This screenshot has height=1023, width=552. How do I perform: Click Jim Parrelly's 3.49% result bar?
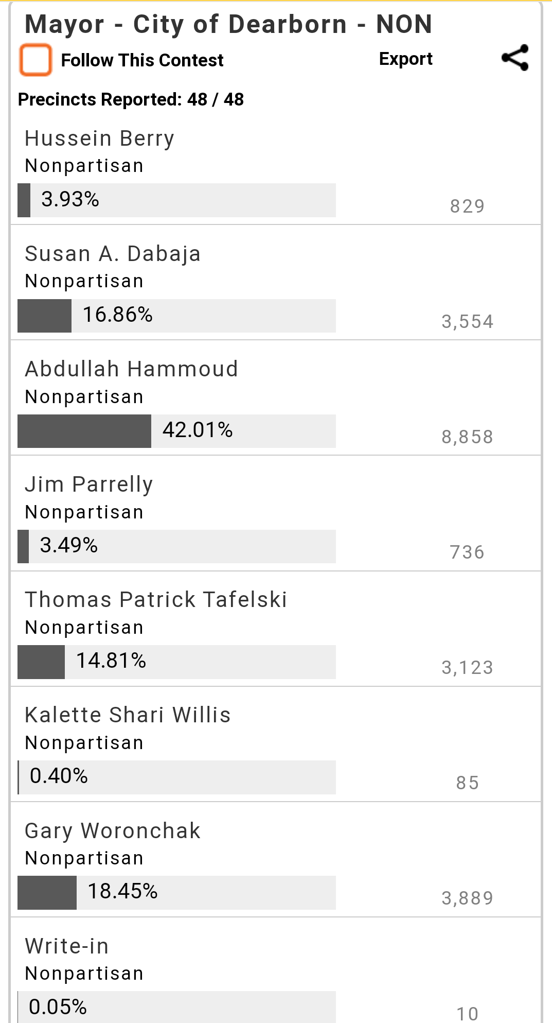176,546
